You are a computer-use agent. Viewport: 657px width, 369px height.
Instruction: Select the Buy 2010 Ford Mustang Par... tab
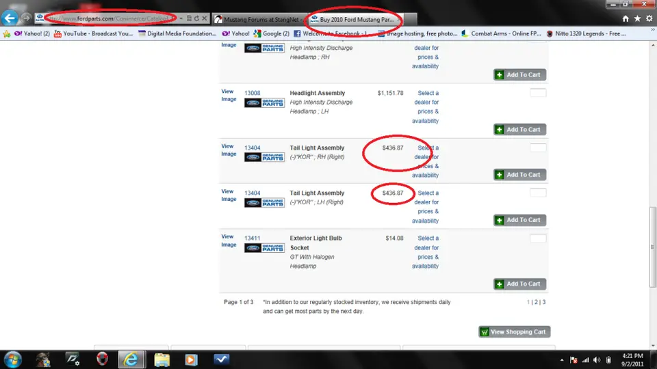[355, 19]
